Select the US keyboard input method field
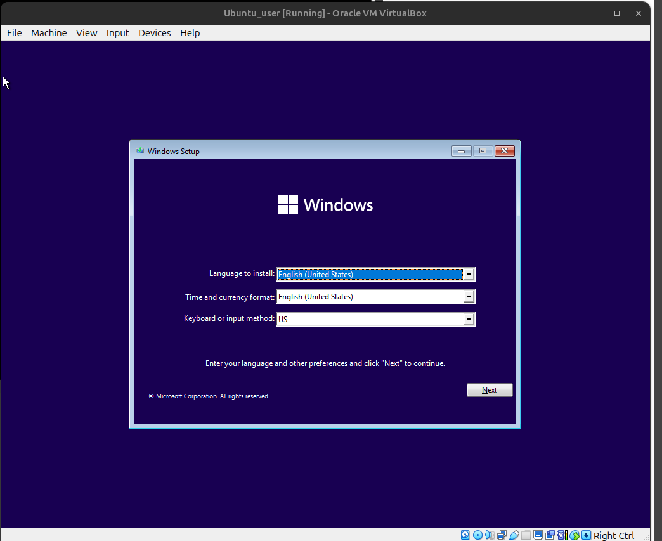 point(375,319)
